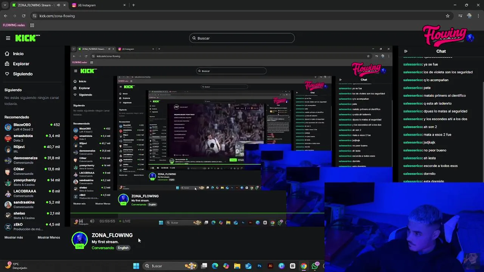Screen dimensions: 484x272
Task: Open the apps grid bookmark icon
Action: tap(32, 25)
